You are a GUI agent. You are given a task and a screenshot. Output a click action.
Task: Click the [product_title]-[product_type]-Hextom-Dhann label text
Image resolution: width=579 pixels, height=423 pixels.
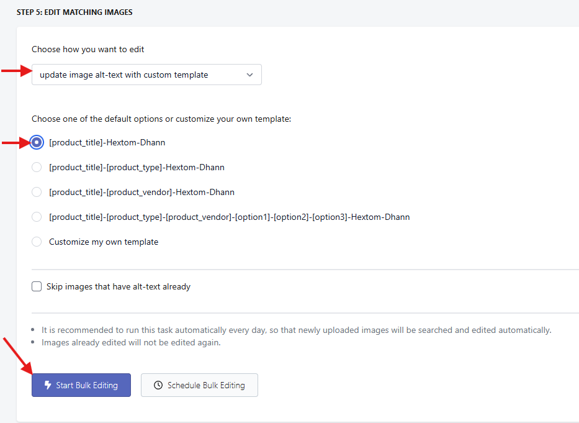point(137,167)
